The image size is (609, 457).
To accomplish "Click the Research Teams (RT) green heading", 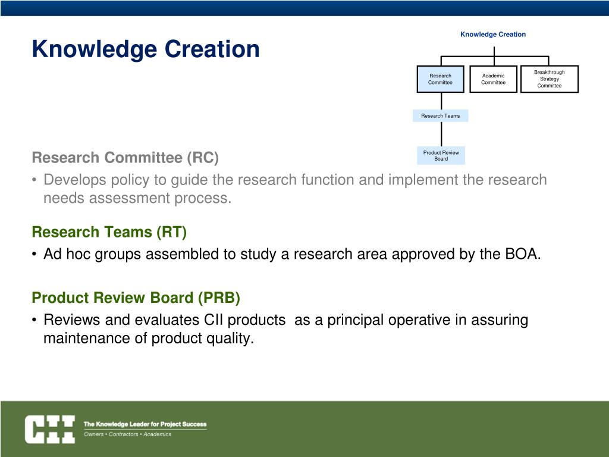I will [x=109, y=232].
